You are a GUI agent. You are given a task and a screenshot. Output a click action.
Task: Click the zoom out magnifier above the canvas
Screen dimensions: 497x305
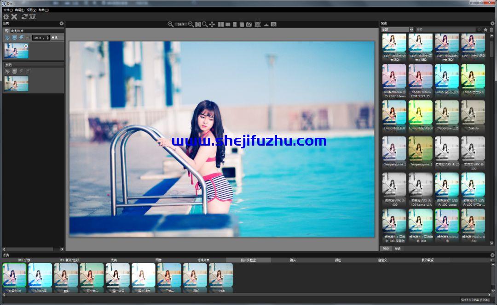click(191, 24)
